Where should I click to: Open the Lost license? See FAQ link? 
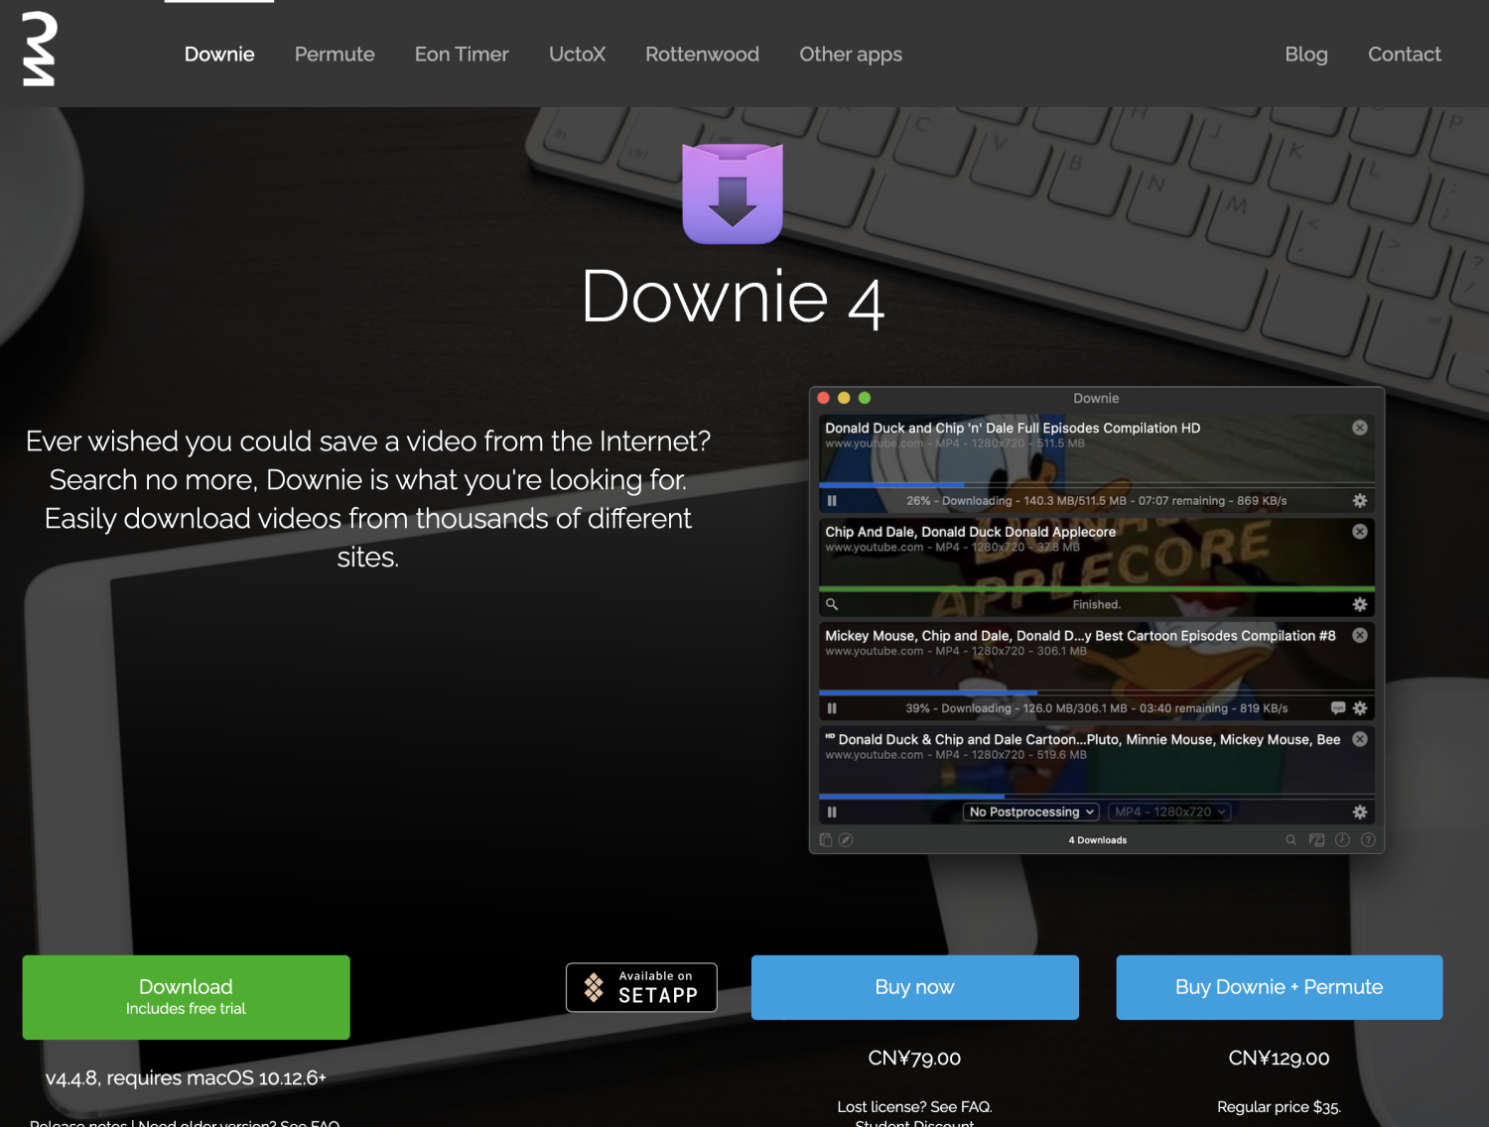914,1106
